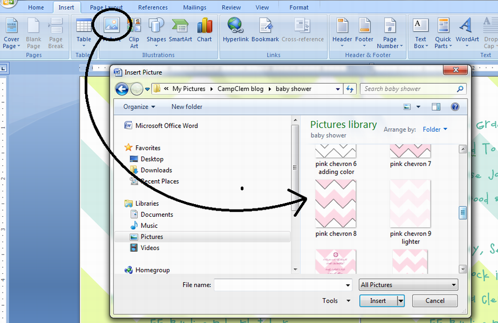Screen dimensions: 498x323
Task: Click the ruler tab selector button
Action: coord(3,68)
